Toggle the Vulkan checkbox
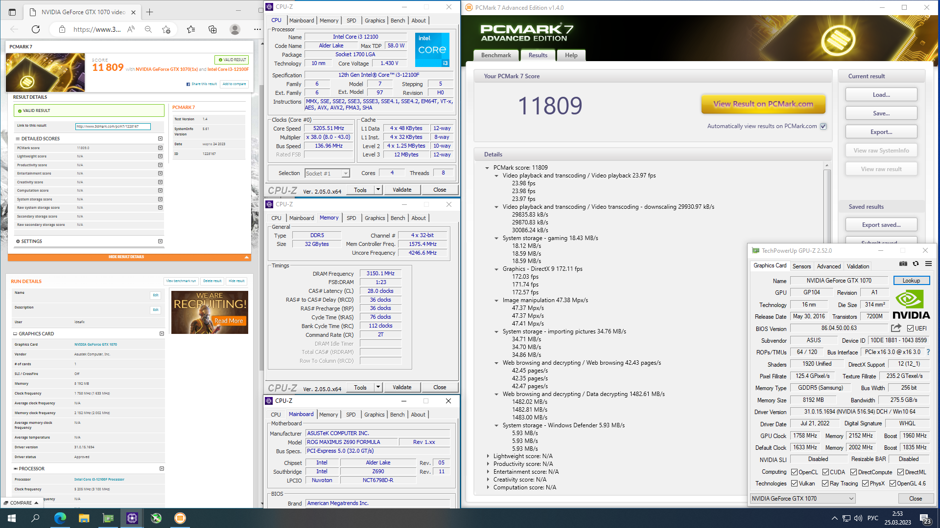The image size is (940, 528). tap(795, 484)
